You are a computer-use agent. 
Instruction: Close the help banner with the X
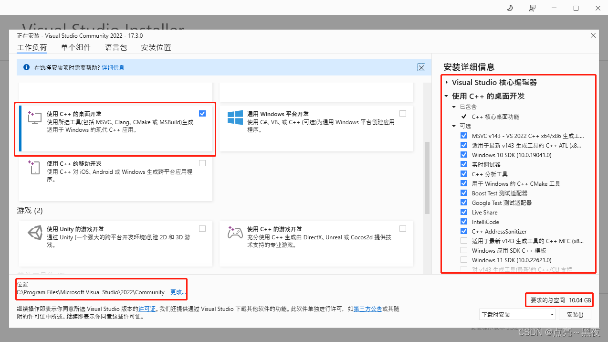point(421,68)
